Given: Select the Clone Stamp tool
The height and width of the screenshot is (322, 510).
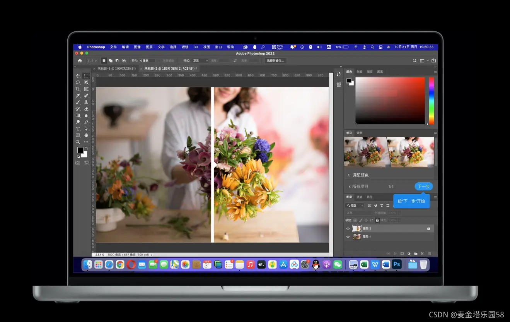Looking at the screenshot, I should click(86, 102).
